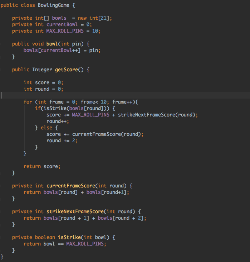Image resolution: width=250 pixels, height=262 pixels.
Task: Click bowls field name in its declaration
Action: pos(59,18)
